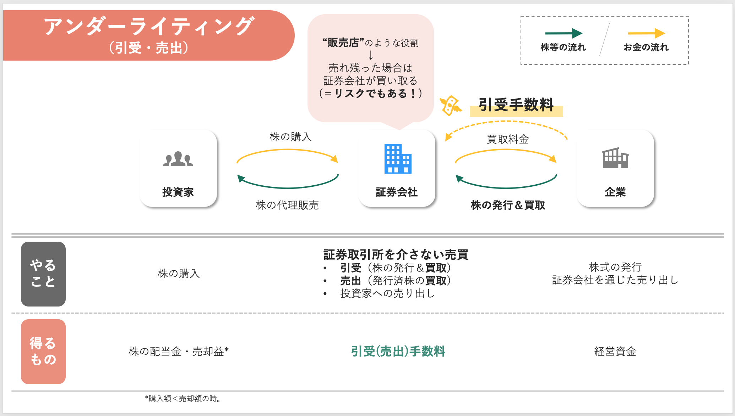Viewport: 735px width, 416px height.
Task: Click the 購入額＜売却額の時 footnote
Action: [182, 399]
